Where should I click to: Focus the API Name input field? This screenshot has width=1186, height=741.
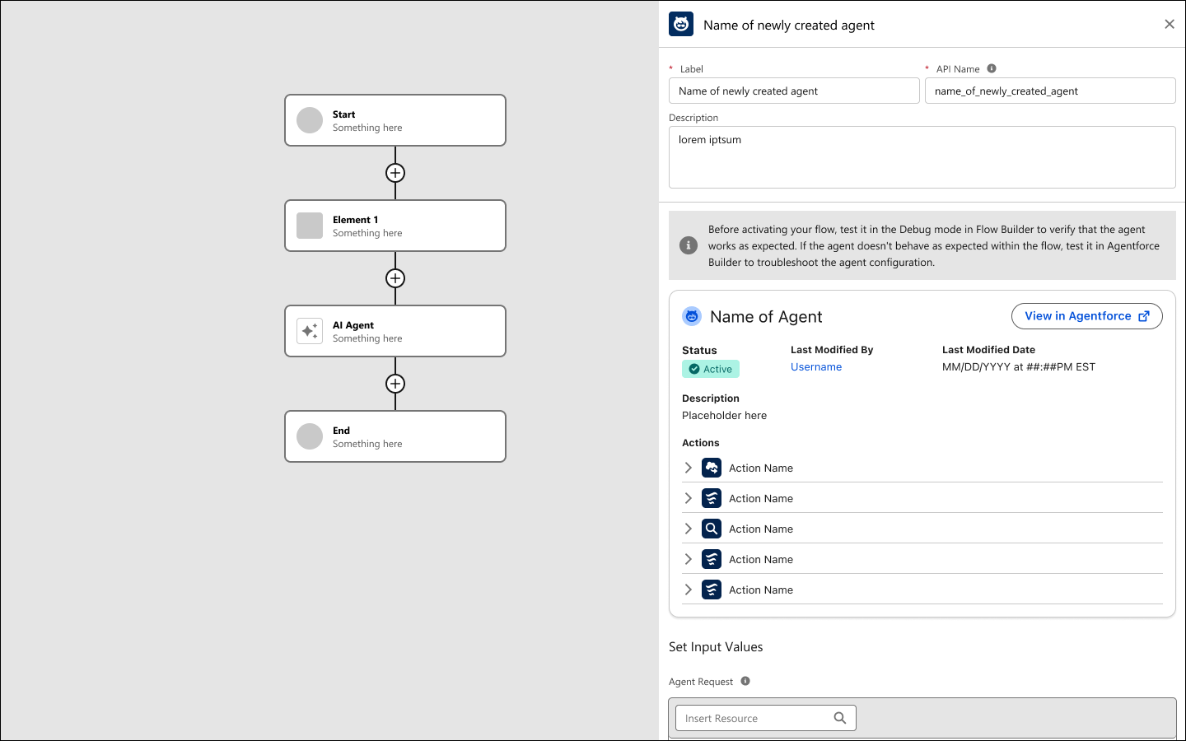pyautogui.click(x=1050, y=91)
